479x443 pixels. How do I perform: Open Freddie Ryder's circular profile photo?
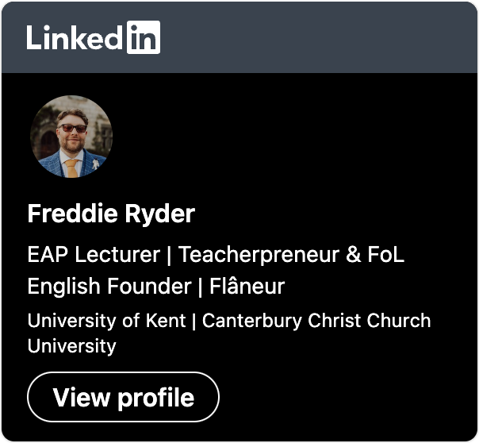coord(71,137)
